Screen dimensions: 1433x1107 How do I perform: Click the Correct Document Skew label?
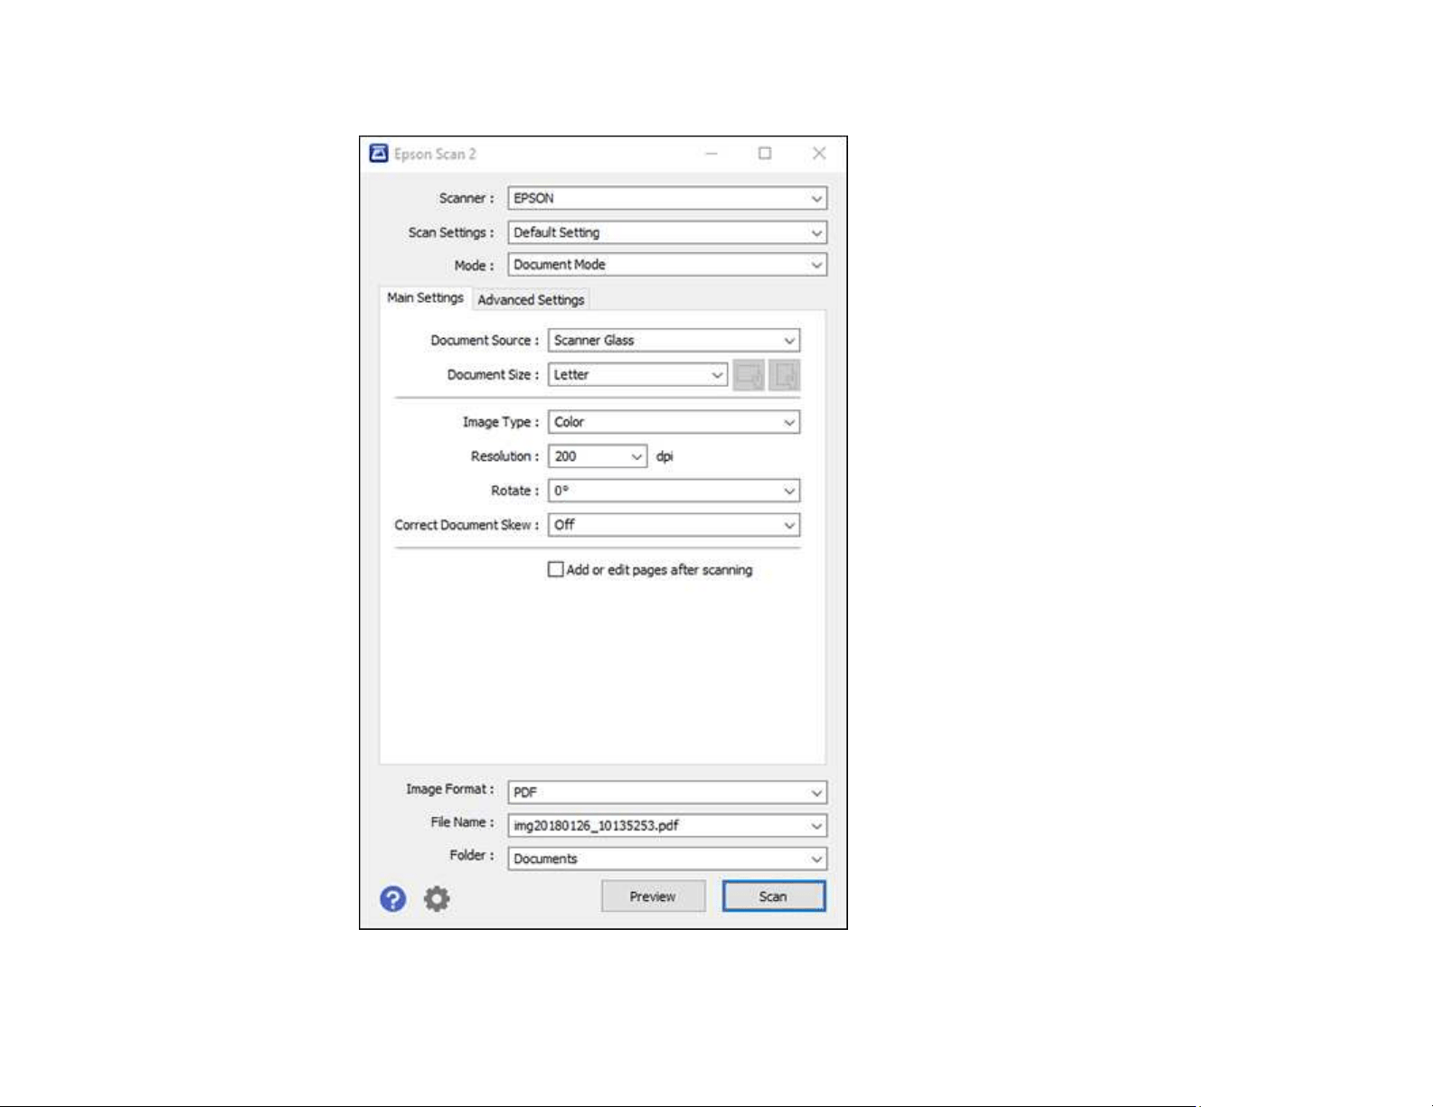pos(467,525)
